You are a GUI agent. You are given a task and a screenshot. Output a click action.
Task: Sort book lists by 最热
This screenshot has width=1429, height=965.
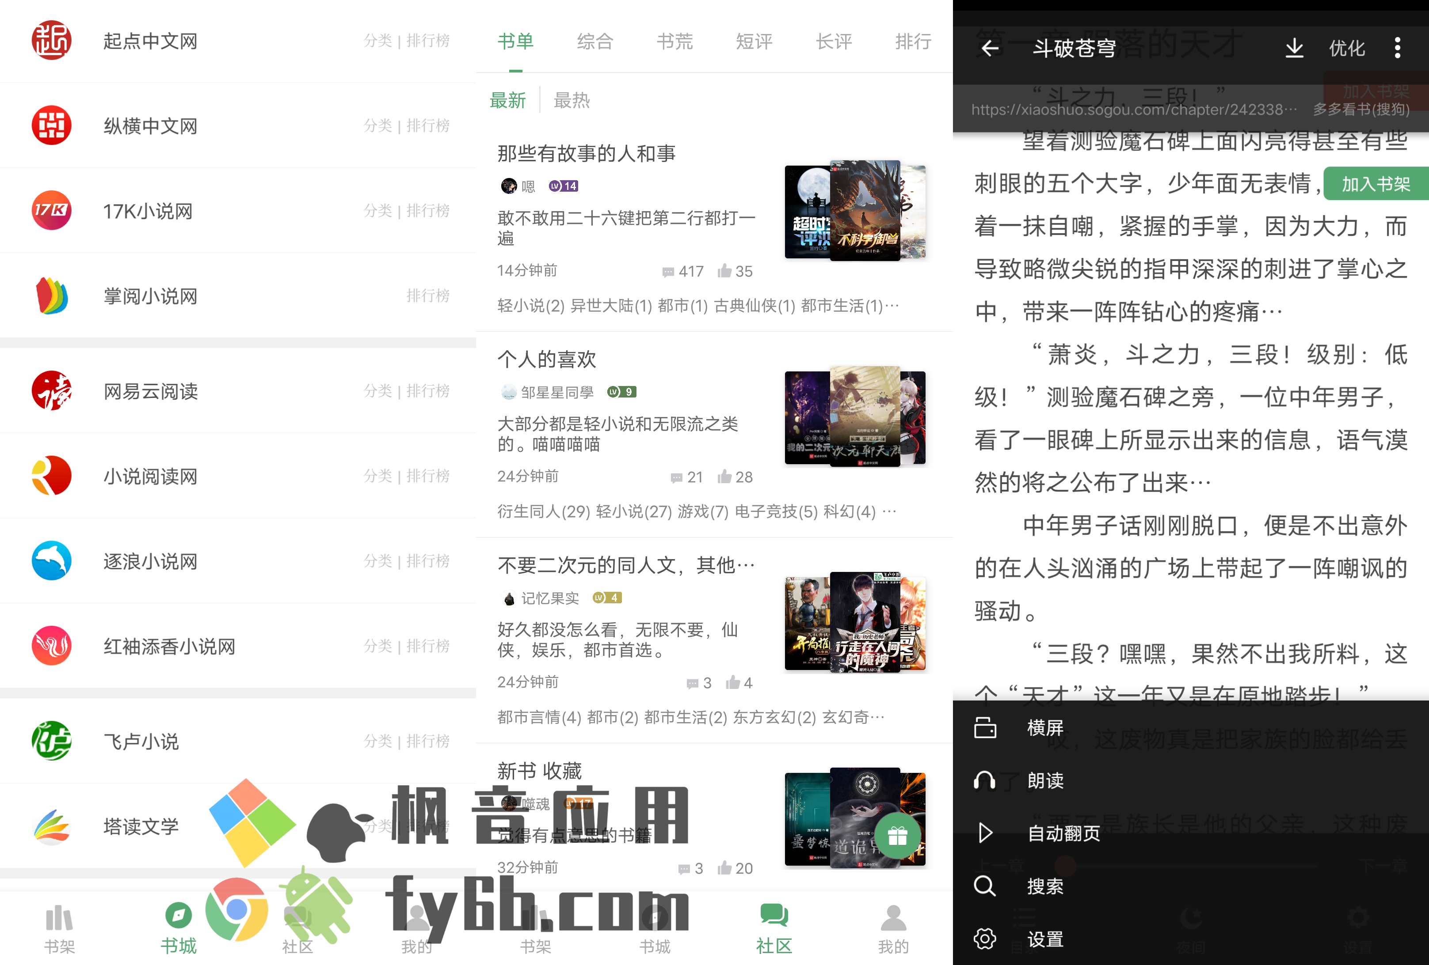point(571,100)
